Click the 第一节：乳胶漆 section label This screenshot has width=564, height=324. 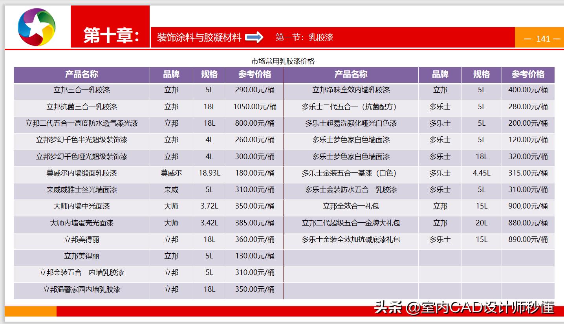(x=304, y=37)
